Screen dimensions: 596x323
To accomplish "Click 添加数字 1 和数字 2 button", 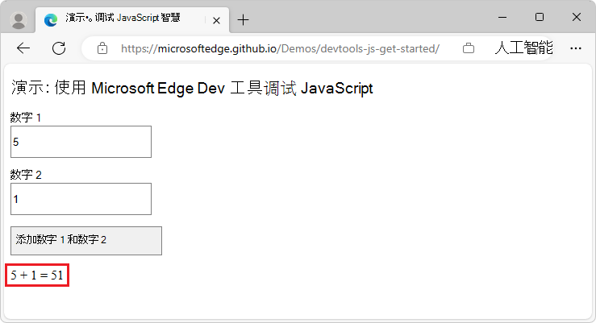I will pyautogui.click(x=86, y=241).
